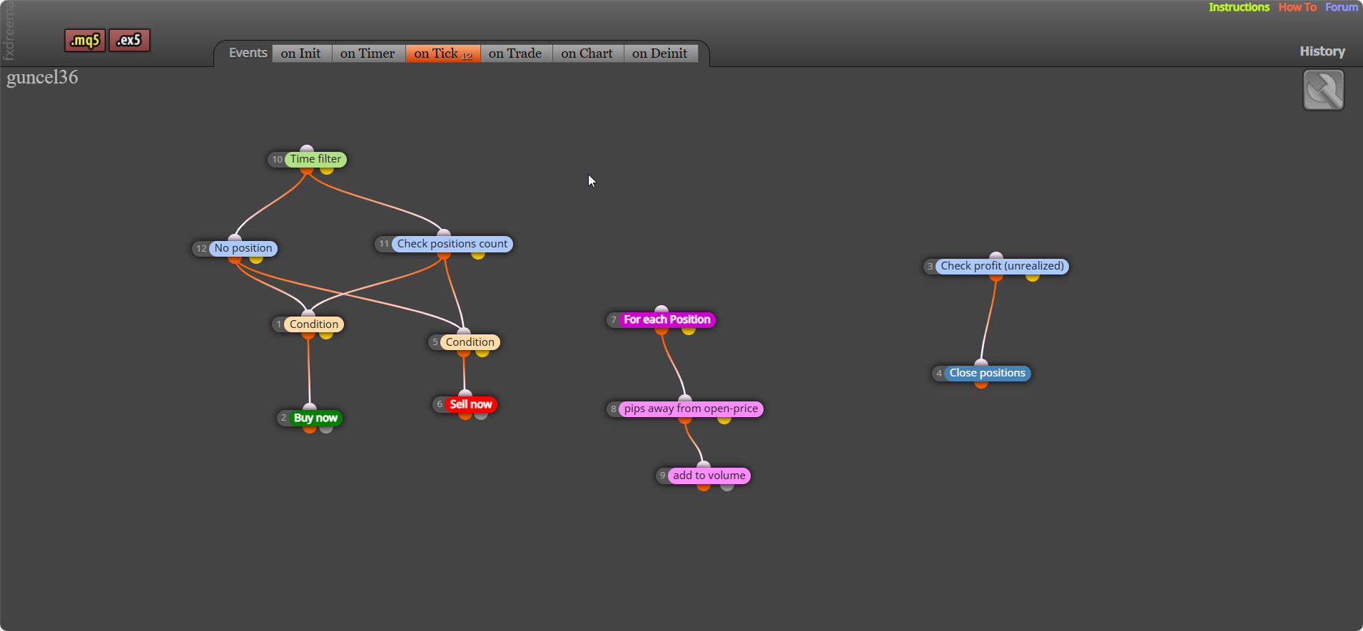Select Condition block number 5
Image resolution: width=1363 pixels, height=631 pixels.
point(470,342)
